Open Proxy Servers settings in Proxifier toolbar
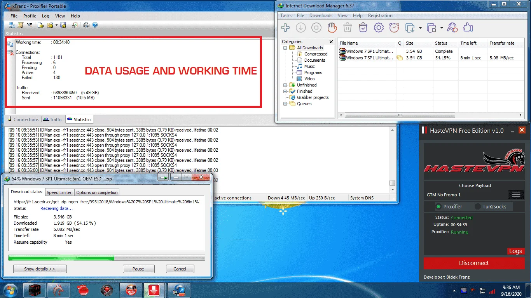The image size is (531, 298). (12, 25)
